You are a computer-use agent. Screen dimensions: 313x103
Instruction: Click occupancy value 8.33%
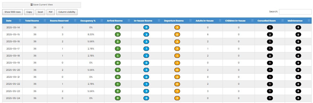91,34
